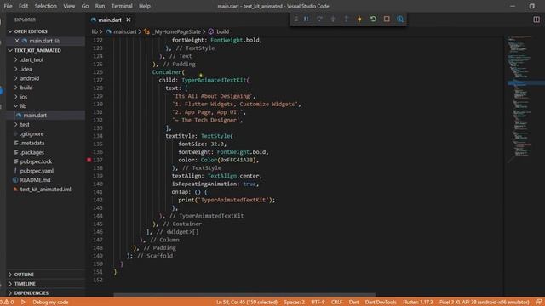
Task: Select the Pixel 3 XL emulator device
Action: click(x=485, y=303)
